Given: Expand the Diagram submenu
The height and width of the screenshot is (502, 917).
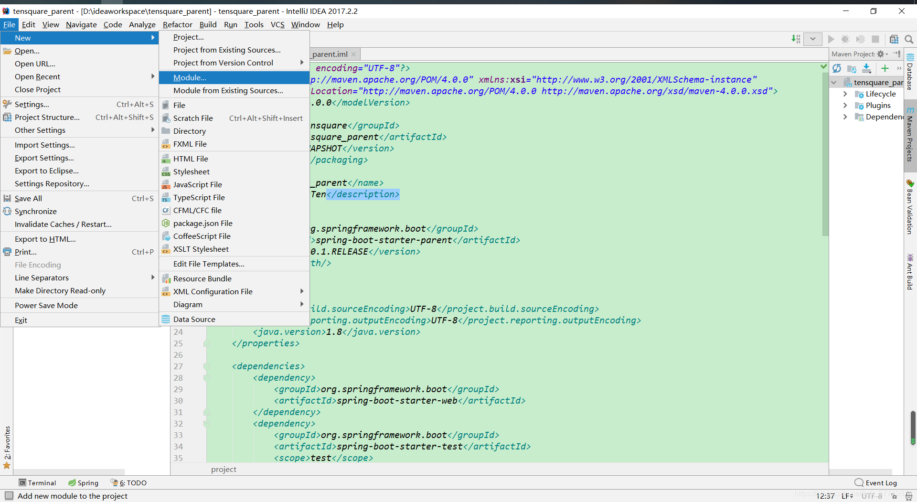Looking at the screenshot, I should [234, 305].
